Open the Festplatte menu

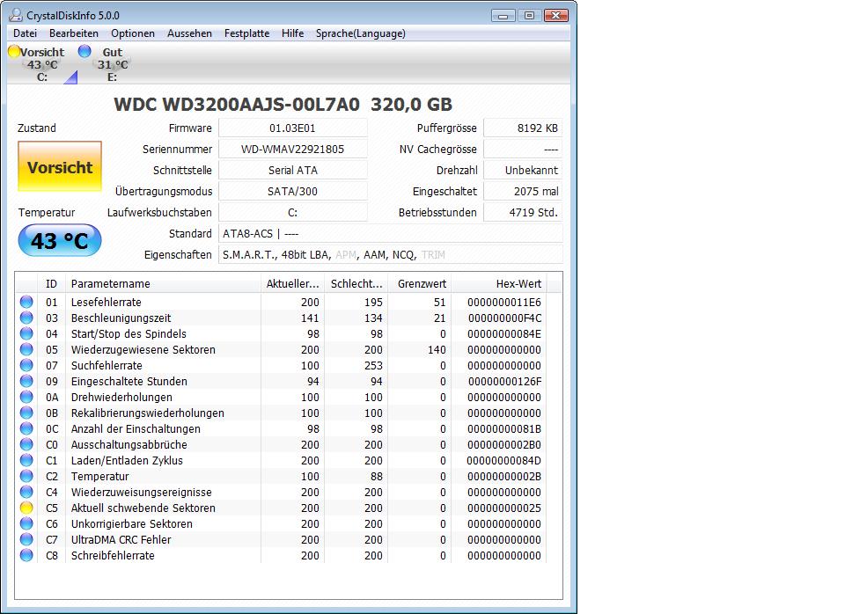click(x=246, y=33)
